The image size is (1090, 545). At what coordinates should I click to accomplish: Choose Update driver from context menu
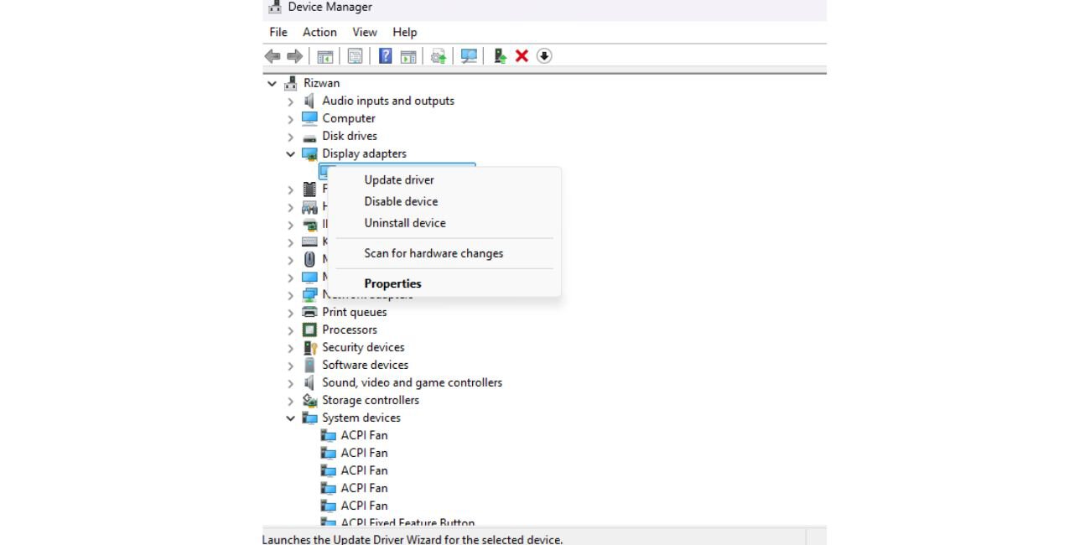(399, 179)
